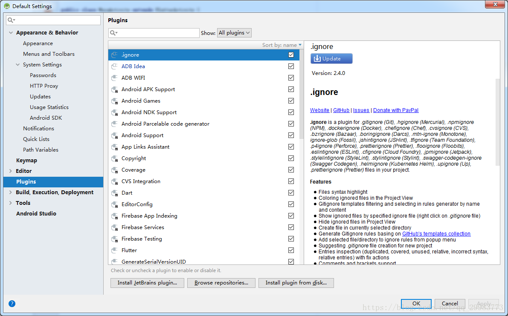Click the plugin icon next to .ignore
The height and width of the screenshot is (316, 508).
pos(114,55)
